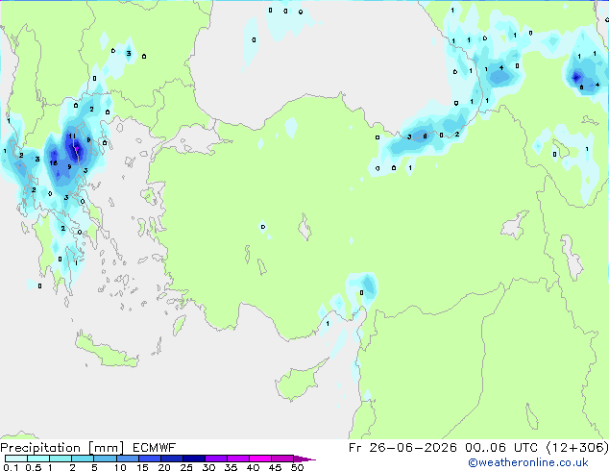Click the legend label "50"
The image size is (609, 471).
click(x=298, y=467)
